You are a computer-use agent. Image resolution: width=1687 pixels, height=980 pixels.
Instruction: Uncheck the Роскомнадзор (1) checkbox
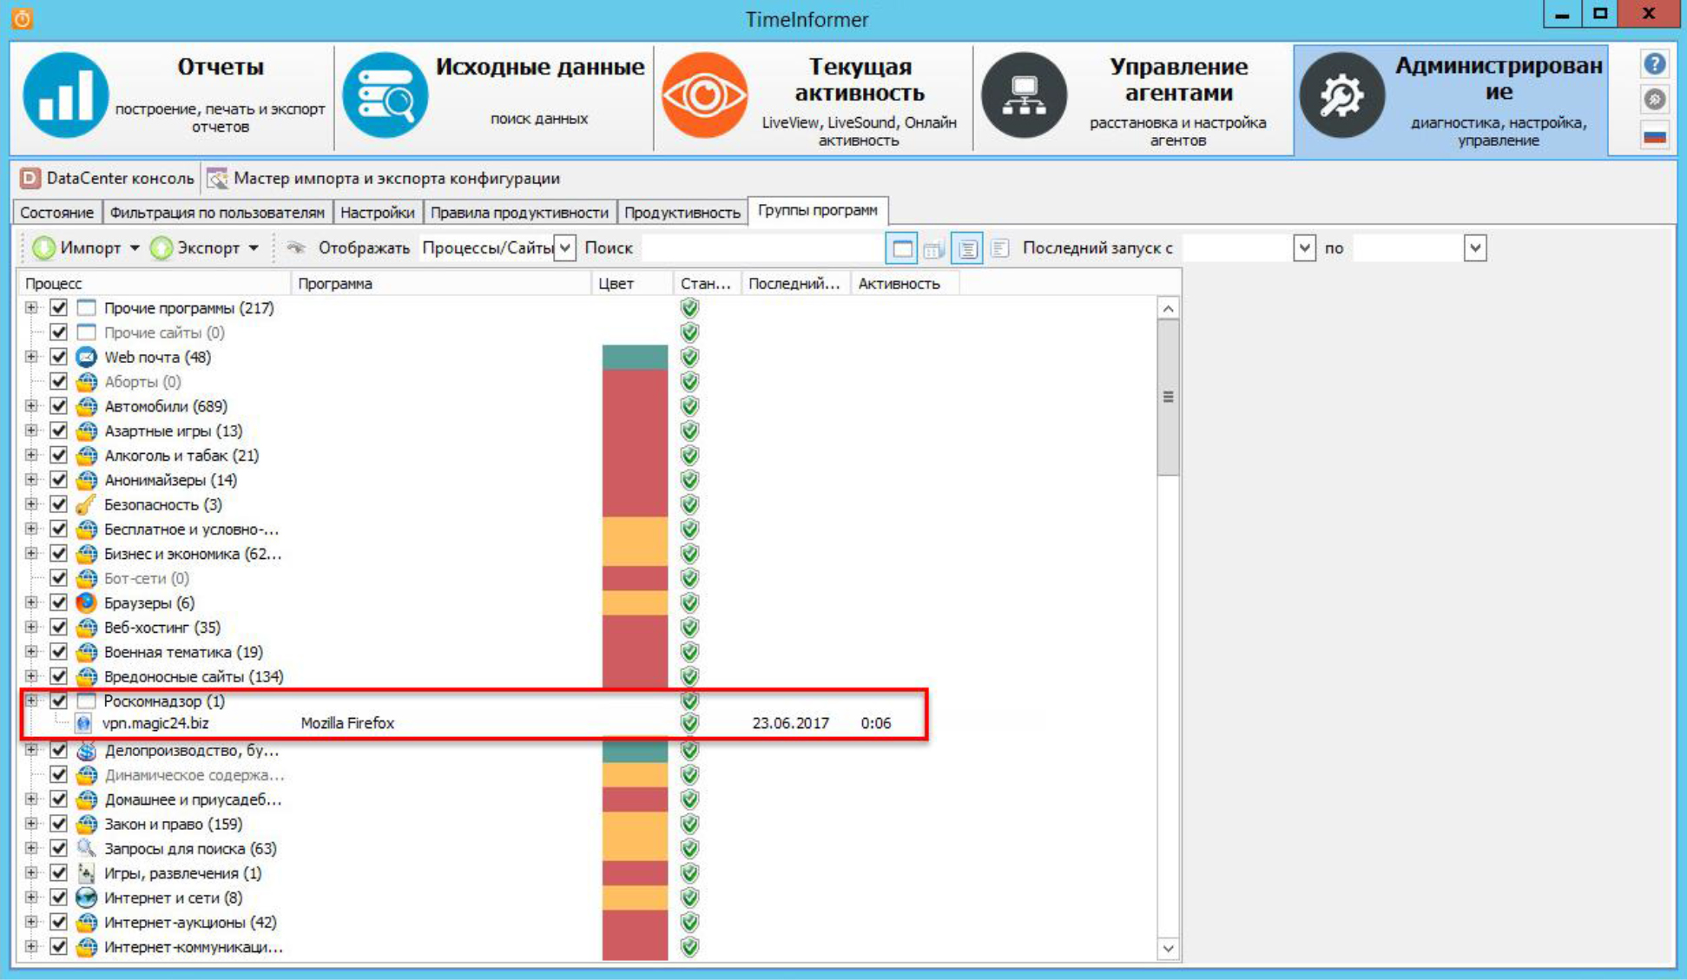pyautogui.click(x=58, y=700)
